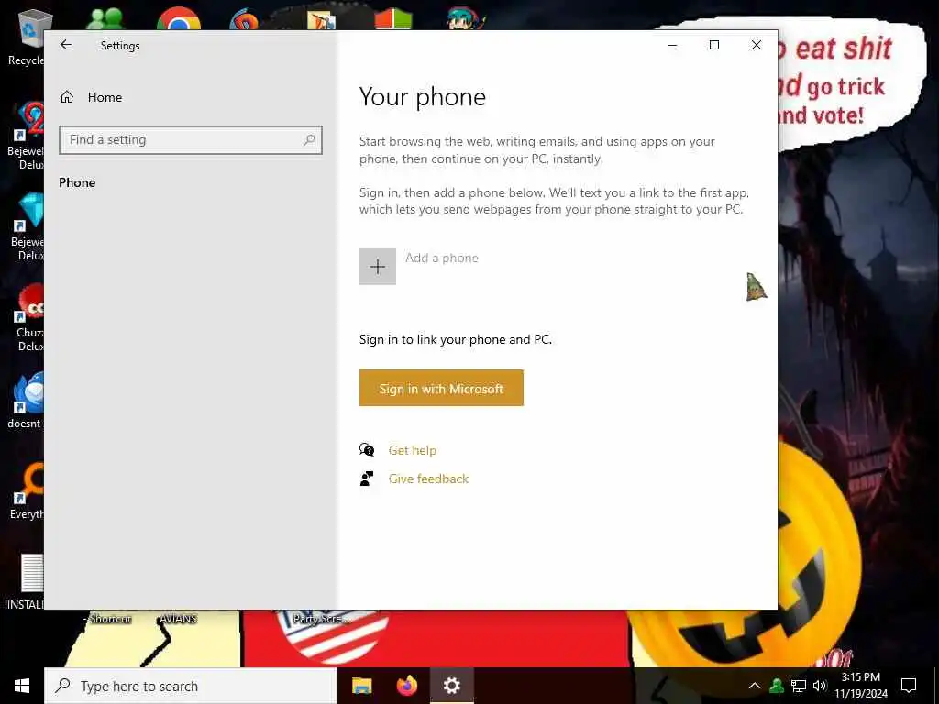
Task: Select the !INSTALL text file icon
Action: tap(25, 582)
